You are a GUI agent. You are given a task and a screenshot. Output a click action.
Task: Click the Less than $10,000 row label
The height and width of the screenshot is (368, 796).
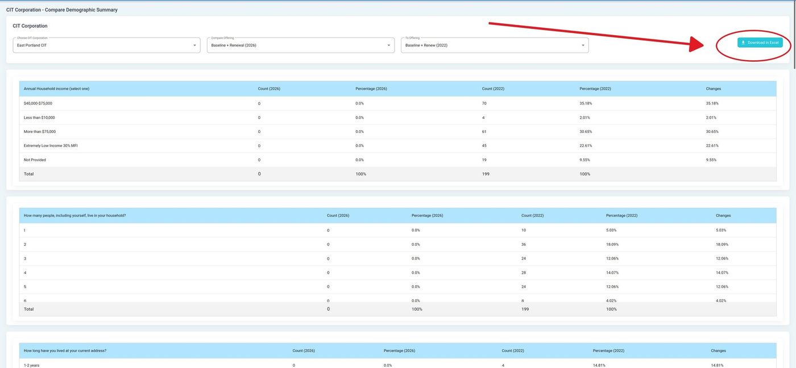coord(39,118)
